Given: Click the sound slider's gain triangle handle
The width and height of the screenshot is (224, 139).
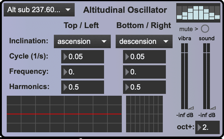Looking at the screenshot, I should coord(213,107).
